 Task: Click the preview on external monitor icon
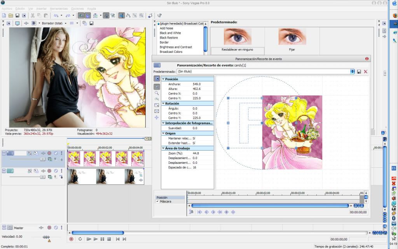coord(17,23)
